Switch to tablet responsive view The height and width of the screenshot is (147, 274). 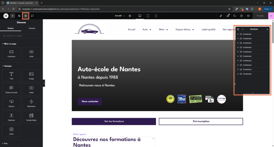point(148,16)
